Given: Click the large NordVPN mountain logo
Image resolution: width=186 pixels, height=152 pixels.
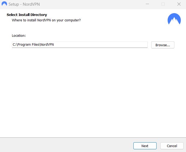Looking at the screenshot, I should tap(174, 19).
